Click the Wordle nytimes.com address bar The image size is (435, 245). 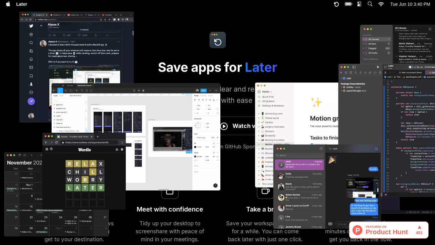point(90,142)
